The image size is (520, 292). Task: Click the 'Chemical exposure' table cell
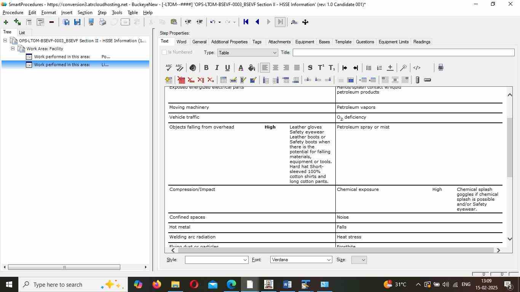(358, 189)
